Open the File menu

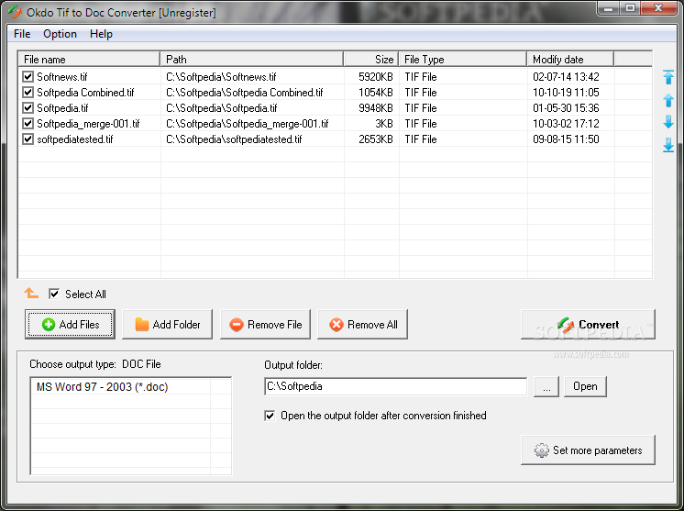coord(22,34)
